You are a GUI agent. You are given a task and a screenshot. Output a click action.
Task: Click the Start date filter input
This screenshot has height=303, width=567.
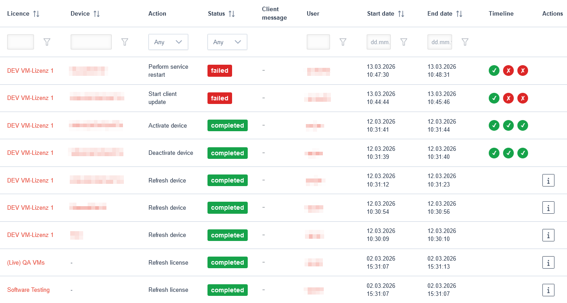click(x=379, y=42)
